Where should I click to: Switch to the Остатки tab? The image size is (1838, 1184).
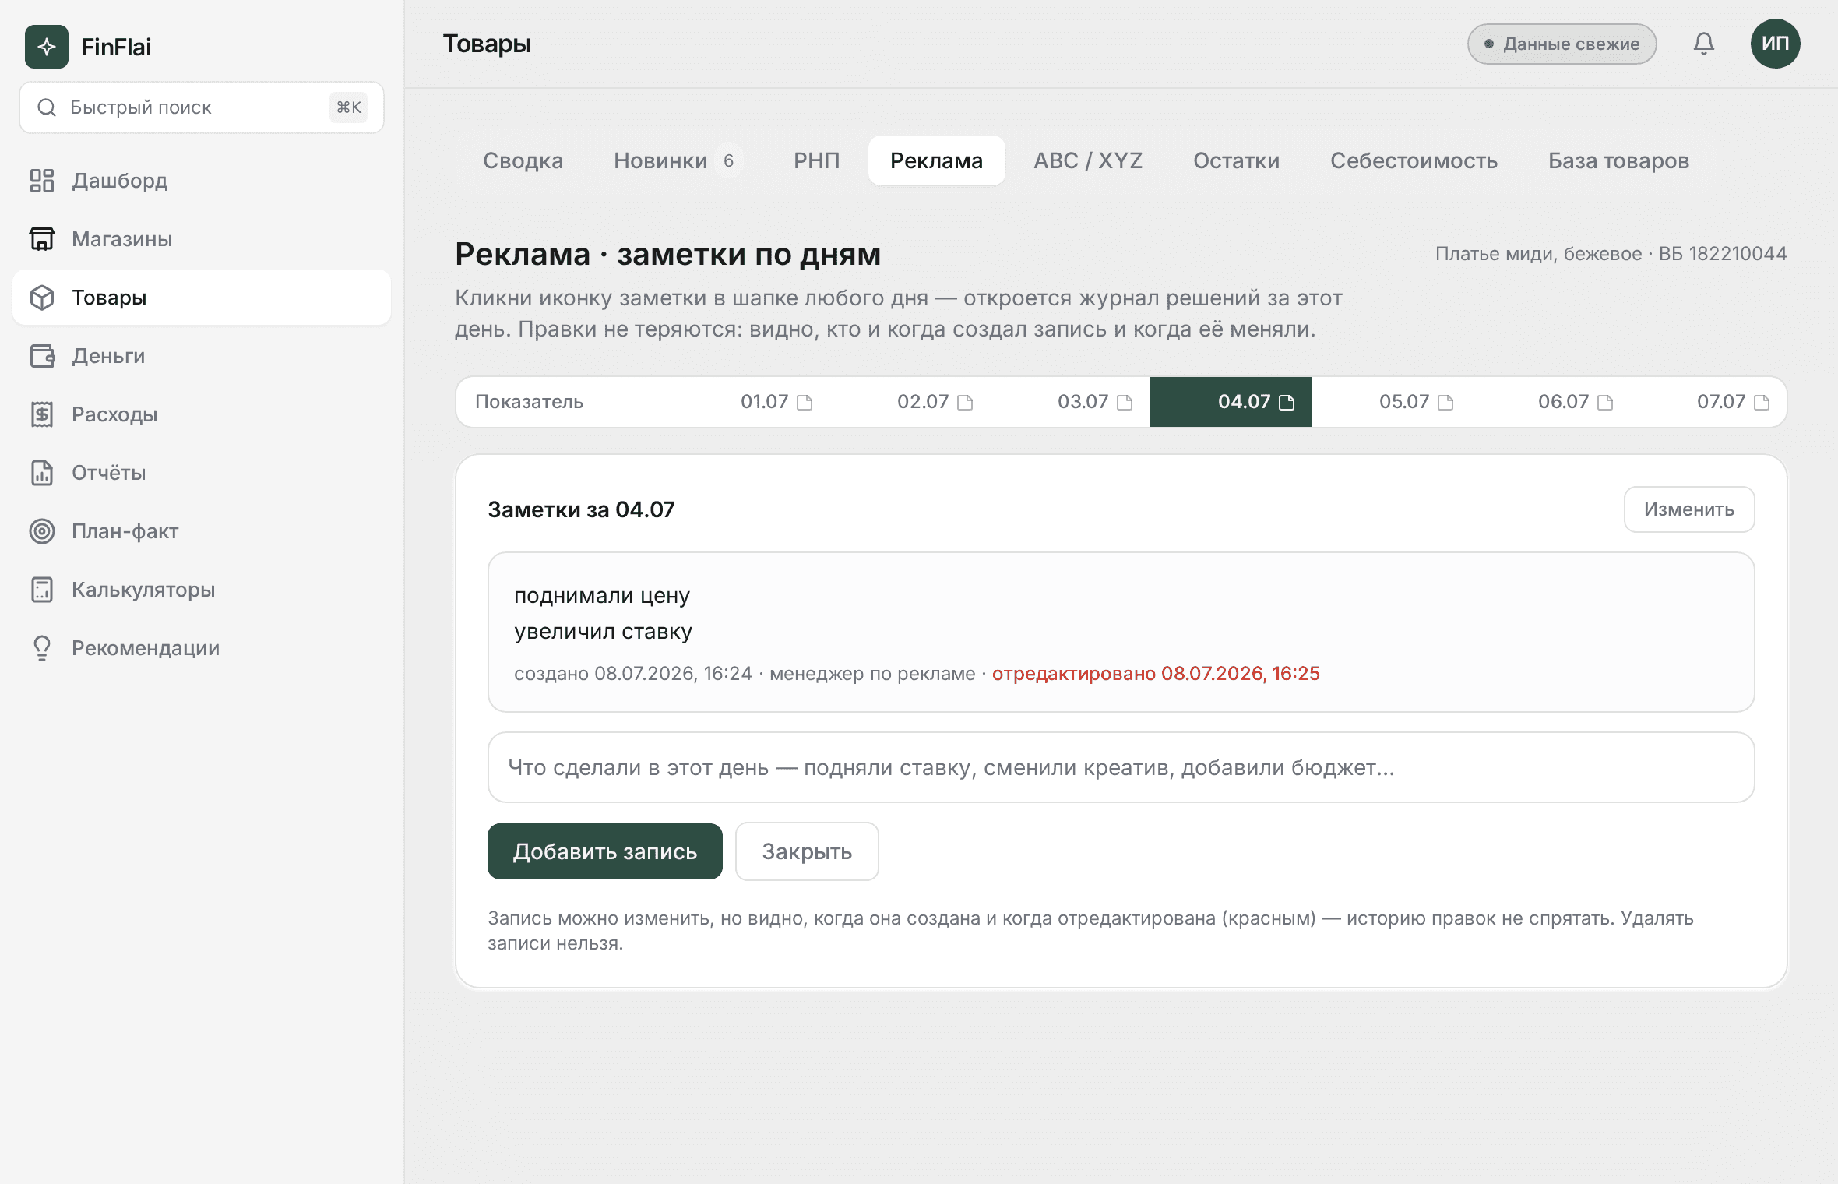click(1236, 160)
